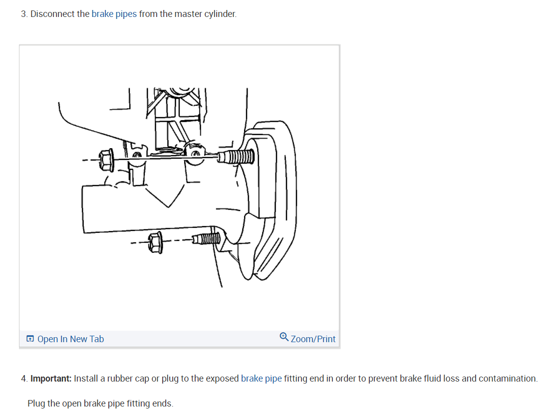
Task: Select the Open In New Tab text link
Action: [x=70, y=339]
